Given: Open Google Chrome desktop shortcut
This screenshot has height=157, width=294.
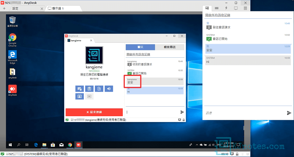Looking at the screenshot, I should 12,40.
